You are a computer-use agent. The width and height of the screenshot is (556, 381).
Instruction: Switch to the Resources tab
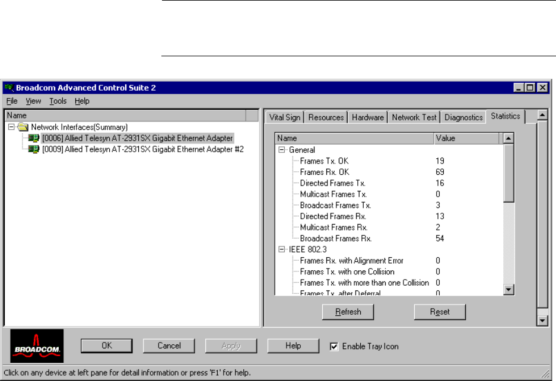click(326, 117)
